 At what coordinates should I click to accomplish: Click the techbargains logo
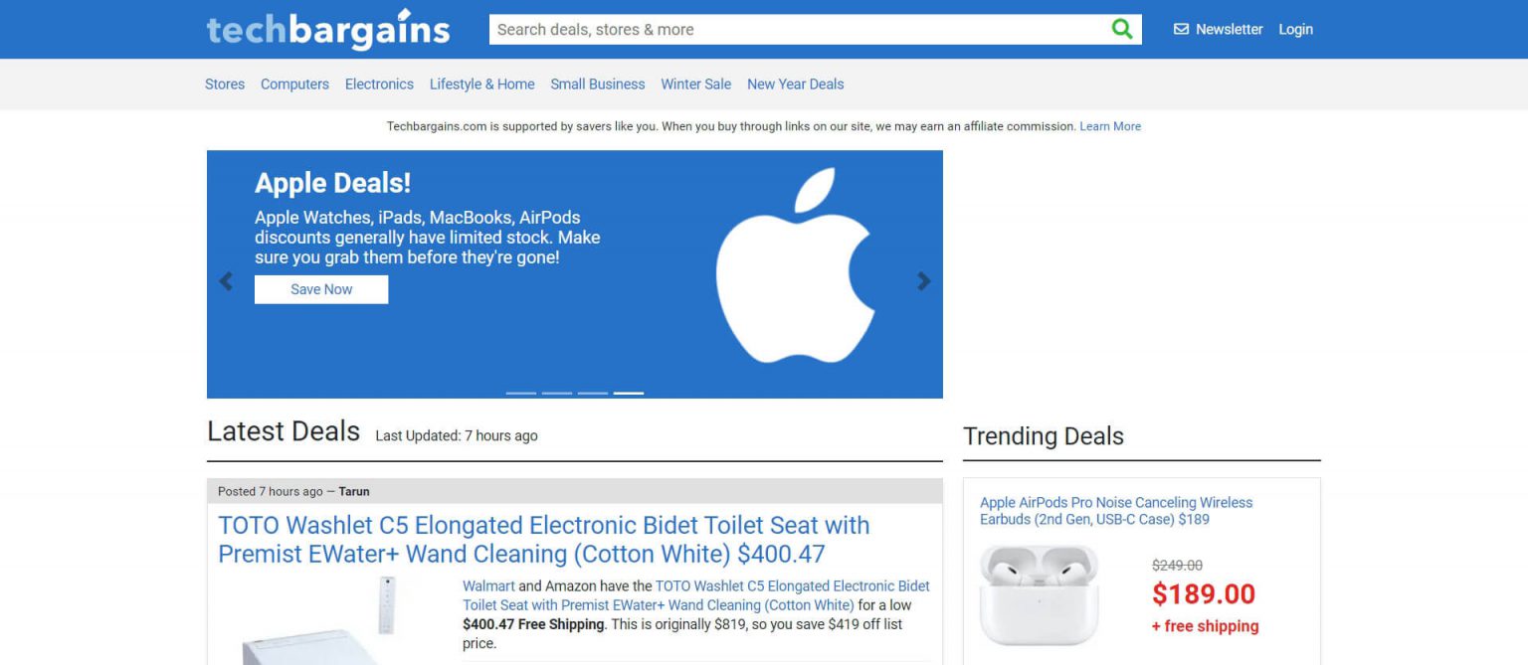pos(328,29)
